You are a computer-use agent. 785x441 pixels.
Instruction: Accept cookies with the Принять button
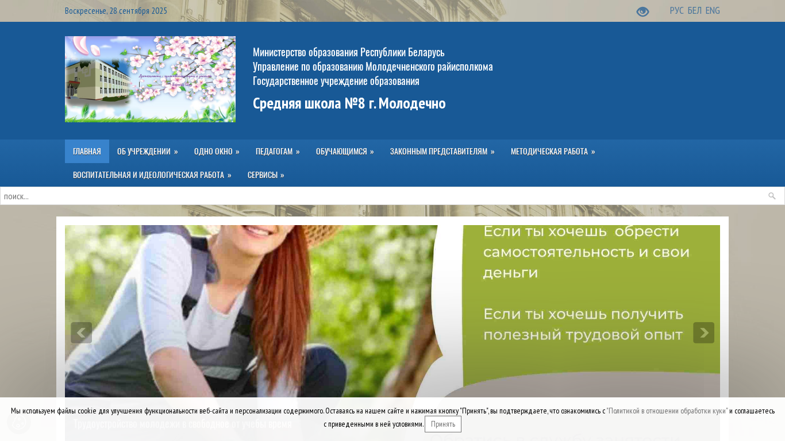pos(443,424)
